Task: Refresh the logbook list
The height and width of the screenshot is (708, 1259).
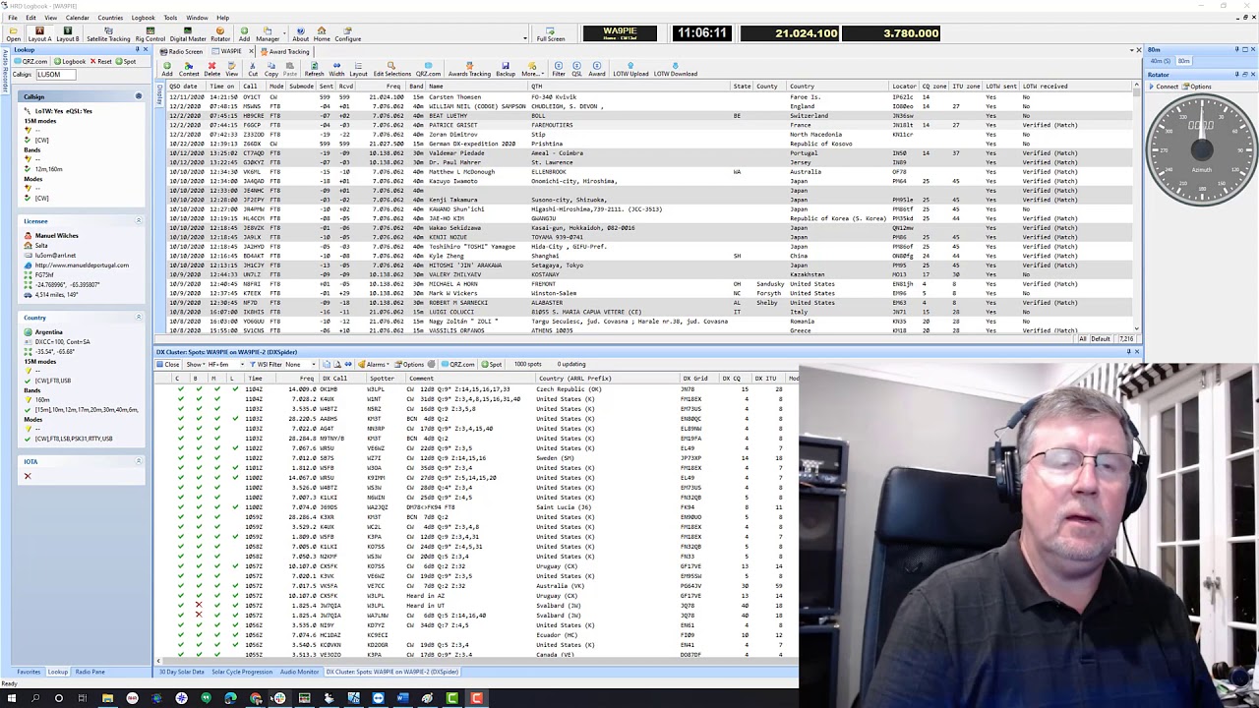Action: click(x=314, y=70)
